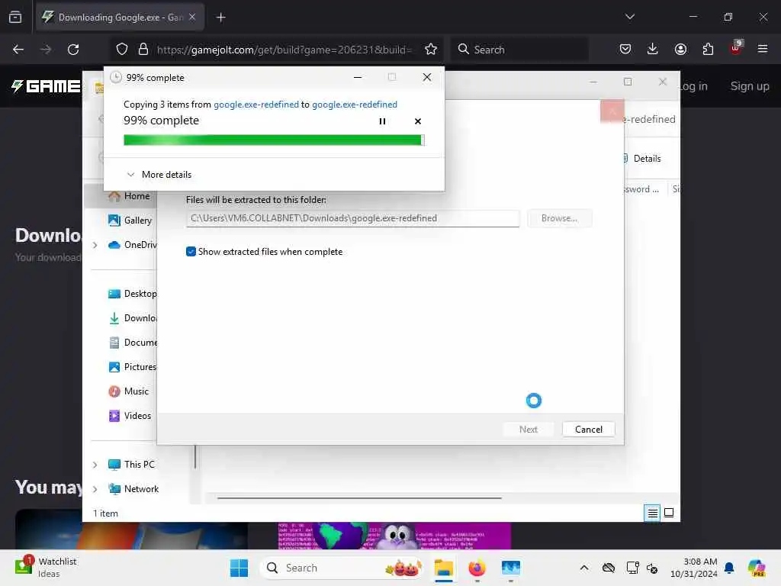This screenshot has height=586, width=781.
Task: Open Desktop folder in the sidebar
Action: click(x=133, y=294)
